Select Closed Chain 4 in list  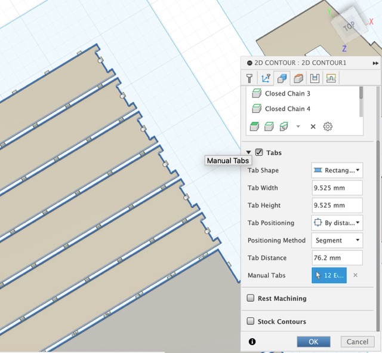287,109
